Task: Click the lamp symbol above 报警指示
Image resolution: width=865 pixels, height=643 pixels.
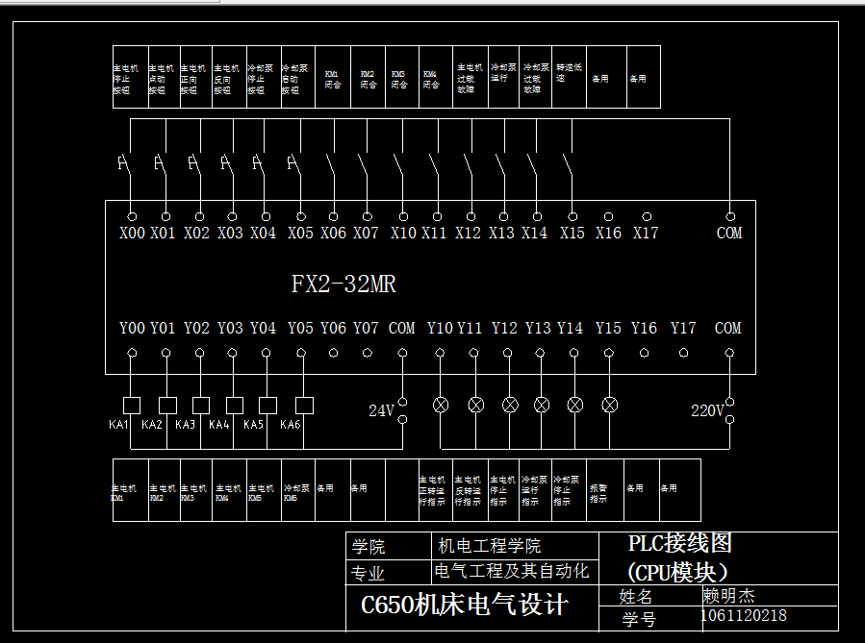Action: 611,404
